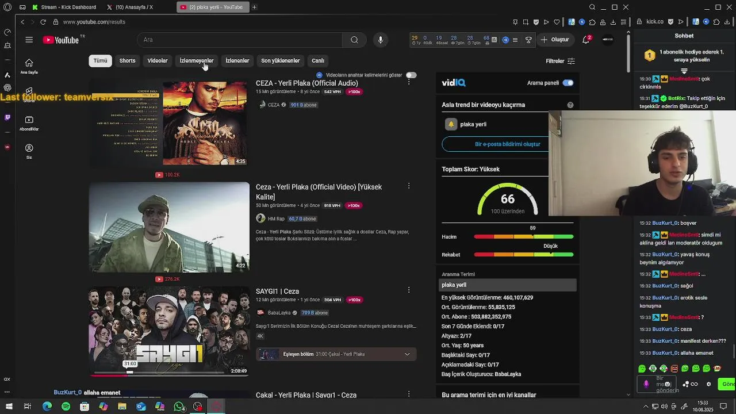Open SAYGI1 | Ceza video title
Image resolution: width=736 pixels, height=414 pixels.
(277, 292)
